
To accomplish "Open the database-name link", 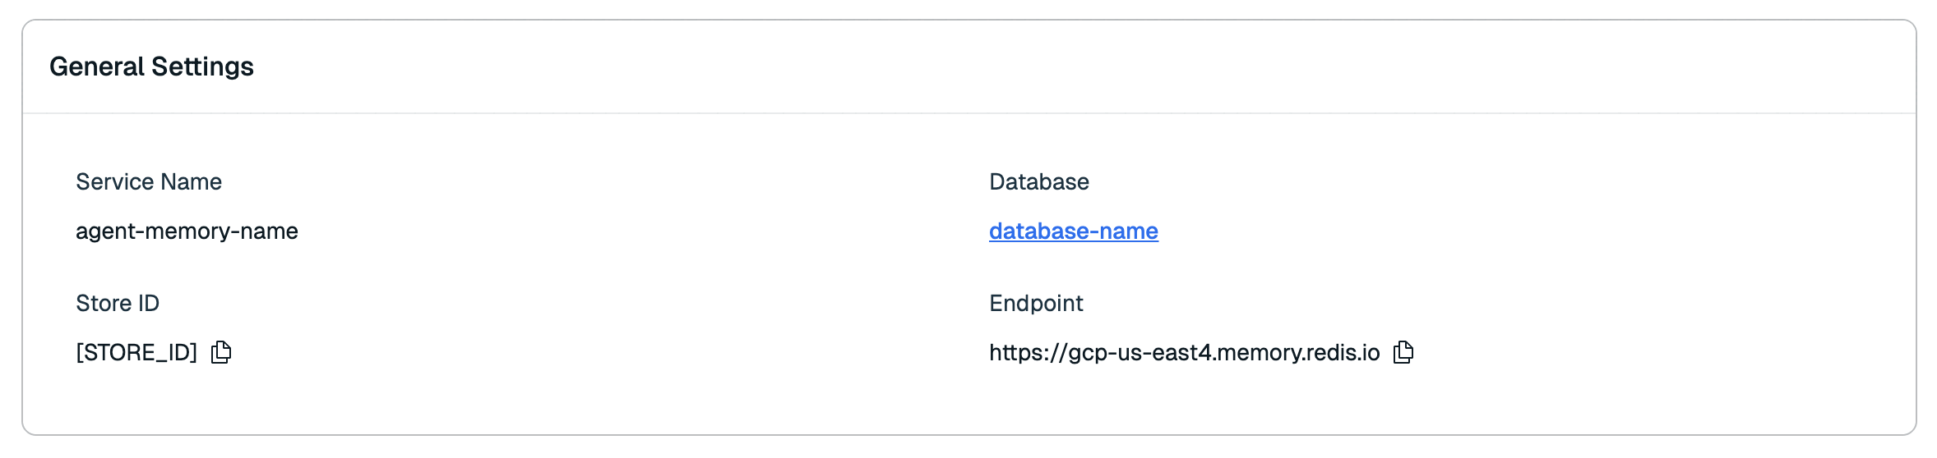I will point(1074,231).
